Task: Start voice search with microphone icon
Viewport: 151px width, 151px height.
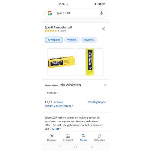Action: 101,13
